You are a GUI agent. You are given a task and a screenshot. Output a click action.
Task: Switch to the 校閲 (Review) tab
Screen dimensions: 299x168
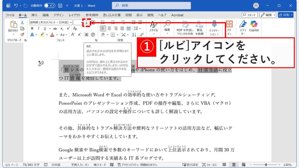pos(128,15)
